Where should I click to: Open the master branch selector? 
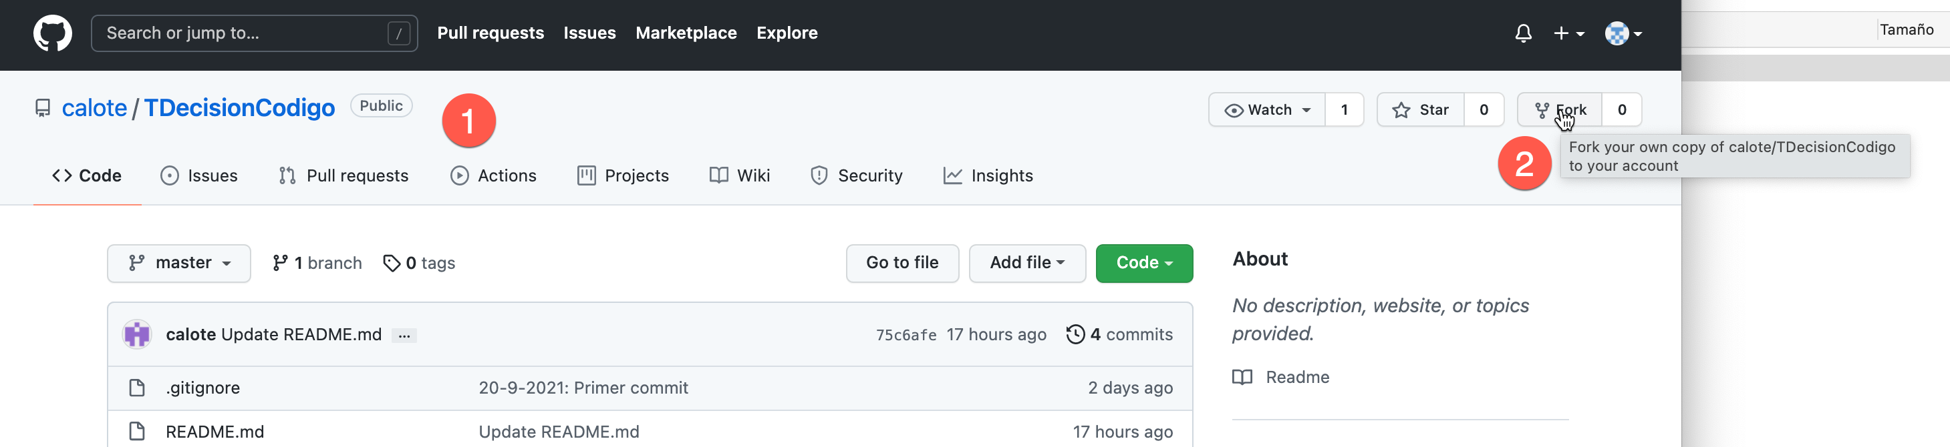click(178, 264)
